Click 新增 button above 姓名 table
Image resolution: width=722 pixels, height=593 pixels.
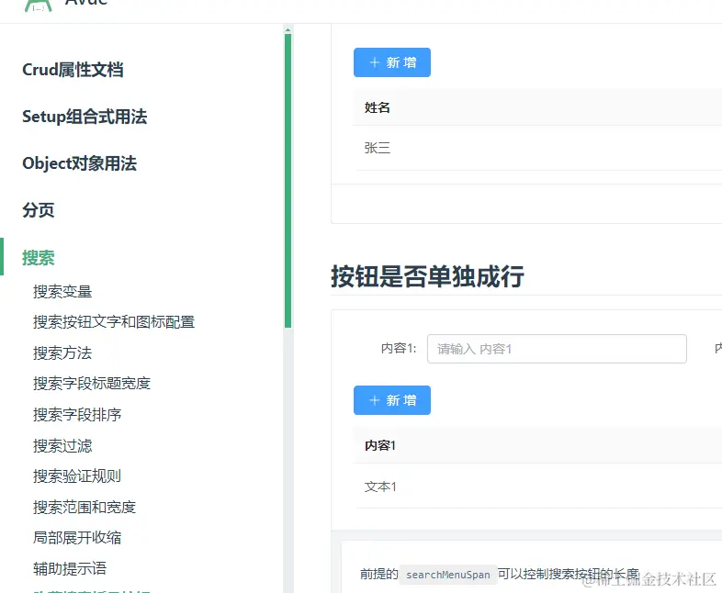392,62
